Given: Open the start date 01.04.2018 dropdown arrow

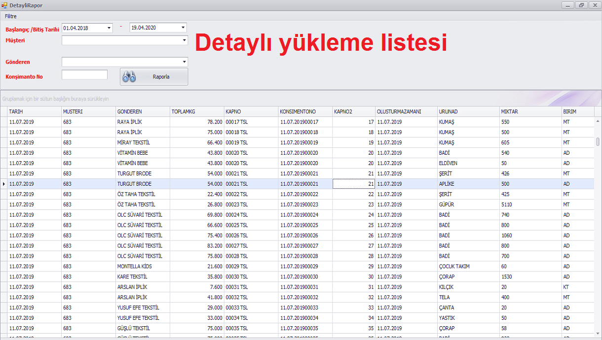Looking at the screenshot, I should [110, 28].
